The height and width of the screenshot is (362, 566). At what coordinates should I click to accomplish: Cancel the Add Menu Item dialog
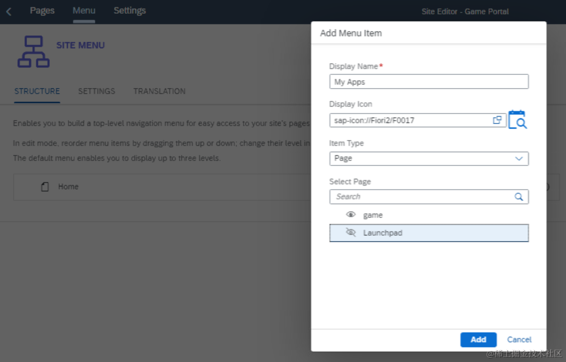click(519, 340)
